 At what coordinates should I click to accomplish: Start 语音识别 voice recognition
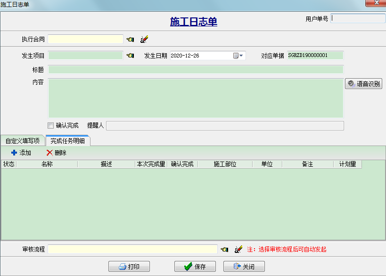363,84
